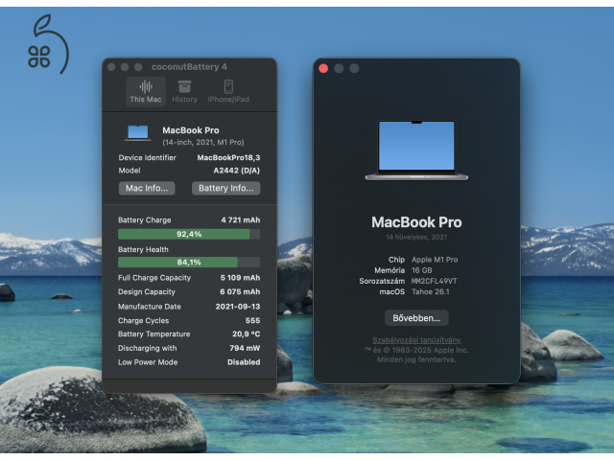Click the 6 075 mAh design capacity value

click(240, 291)
